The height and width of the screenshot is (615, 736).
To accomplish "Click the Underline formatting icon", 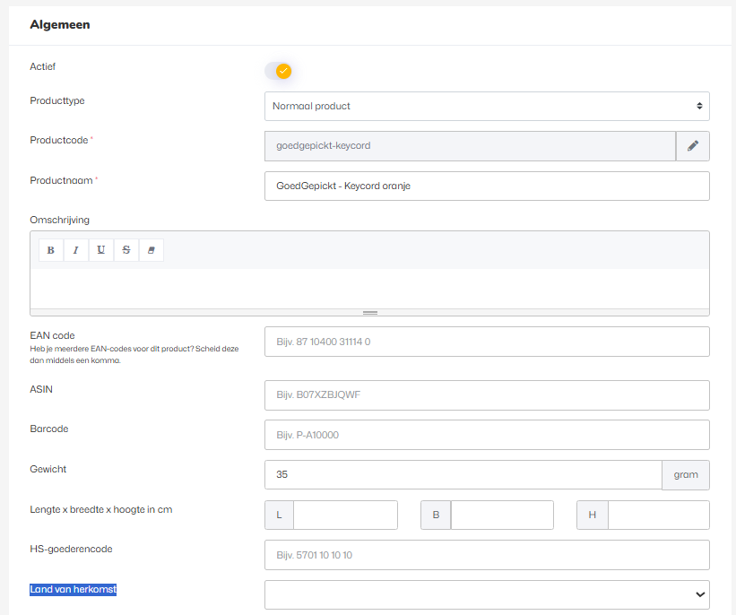I will [100, 250].
